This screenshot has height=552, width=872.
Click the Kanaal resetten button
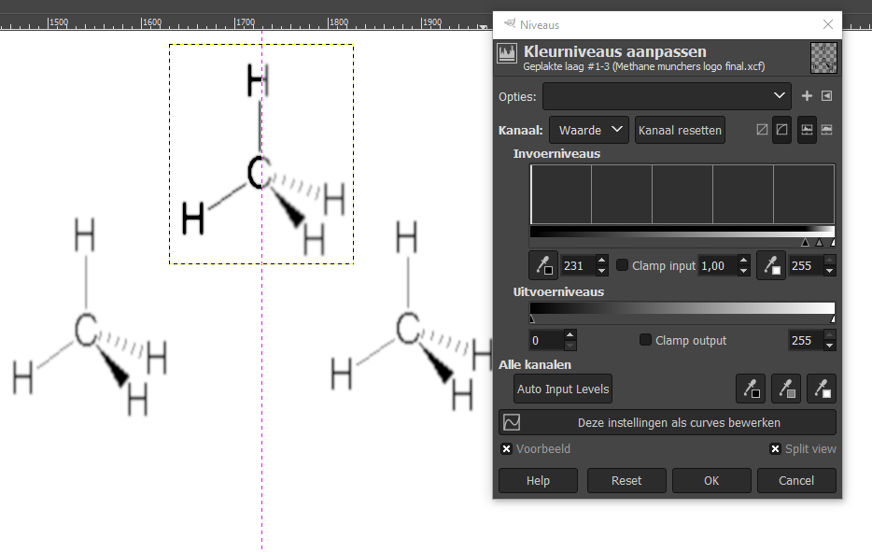point(680,131)
